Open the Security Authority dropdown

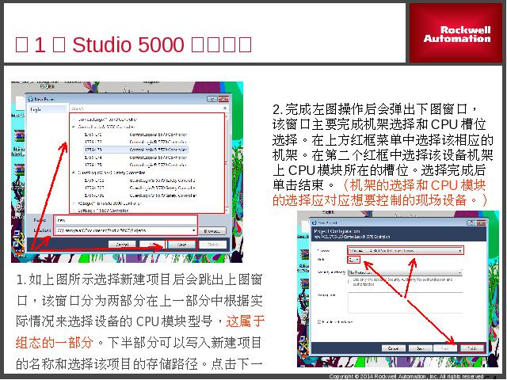[x=405, y=272]
